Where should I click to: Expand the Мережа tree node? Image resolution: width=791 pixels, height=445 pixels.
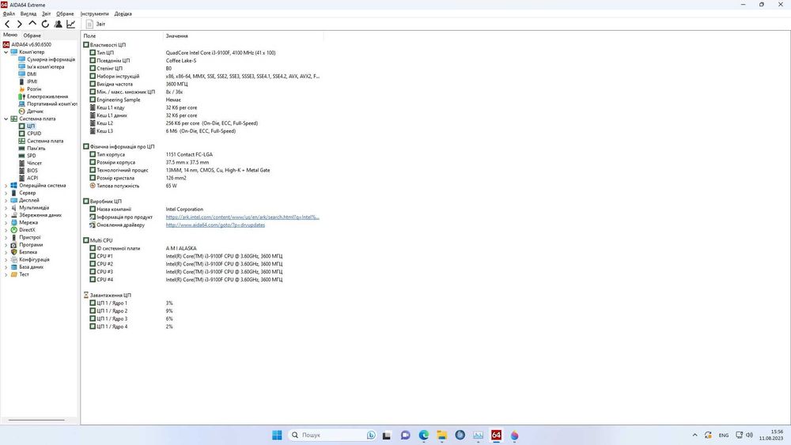[x=6, y=222]
